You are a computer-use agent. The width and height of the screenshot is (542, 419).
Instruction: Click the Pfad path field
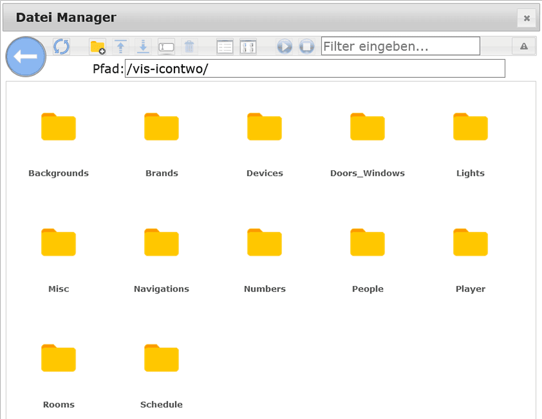315,69
